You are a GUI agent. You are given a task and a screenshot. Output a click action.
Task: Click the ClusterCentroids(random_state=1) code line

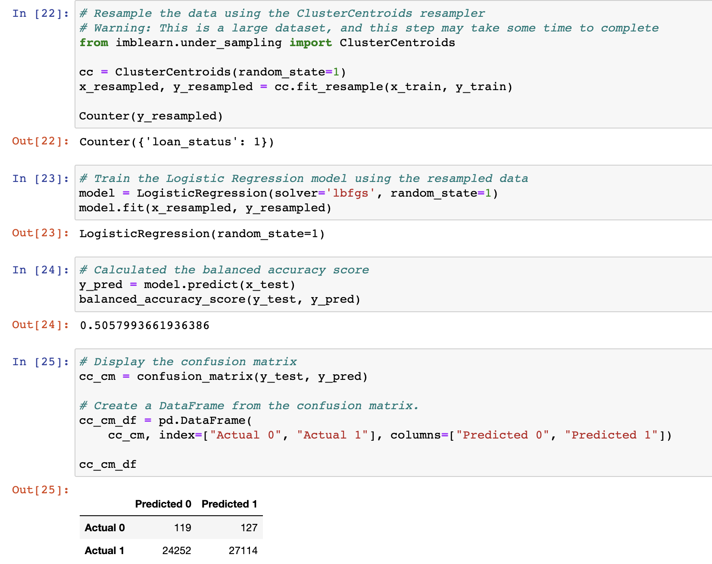coord(213,72)
